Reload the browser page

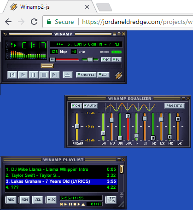click(34, 22)
